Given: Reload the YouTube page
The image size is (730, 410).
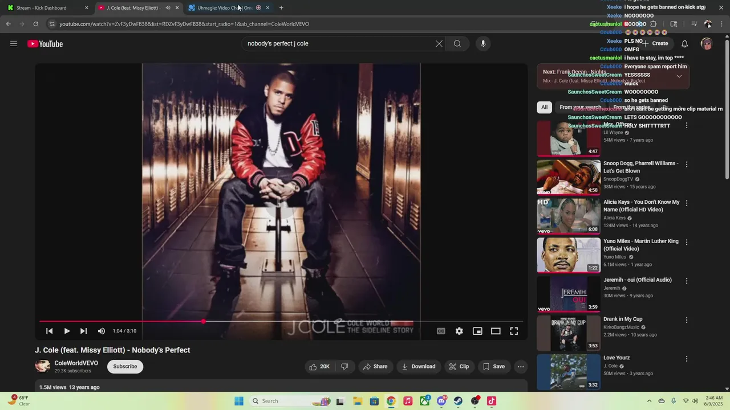Looking at the screenshot, I should click(35, 24).
